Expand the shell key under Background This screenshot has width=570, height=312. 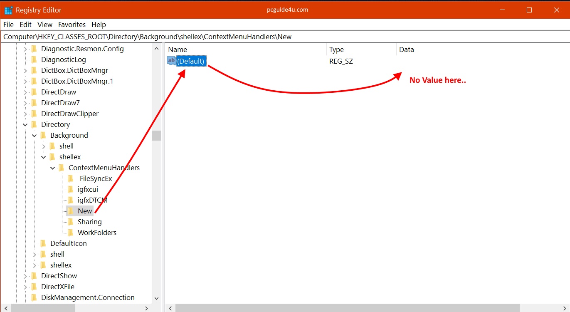coord(44,146)
